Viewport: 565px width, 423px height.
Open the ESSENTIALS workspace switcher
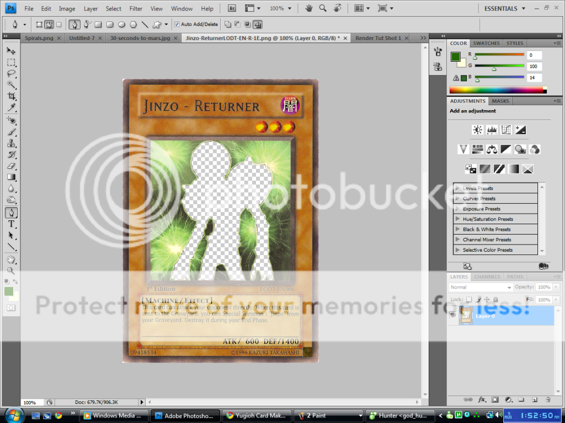tap(501, 8)
